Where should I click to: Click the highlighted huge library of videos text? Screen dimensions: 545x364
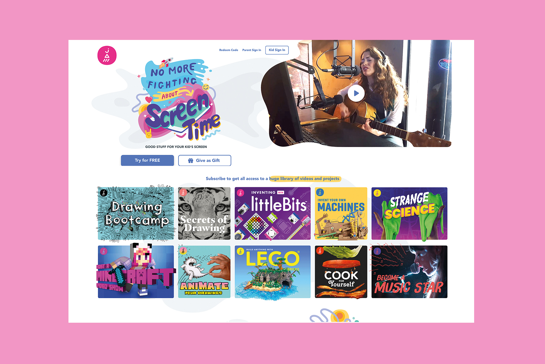(304, 179)
